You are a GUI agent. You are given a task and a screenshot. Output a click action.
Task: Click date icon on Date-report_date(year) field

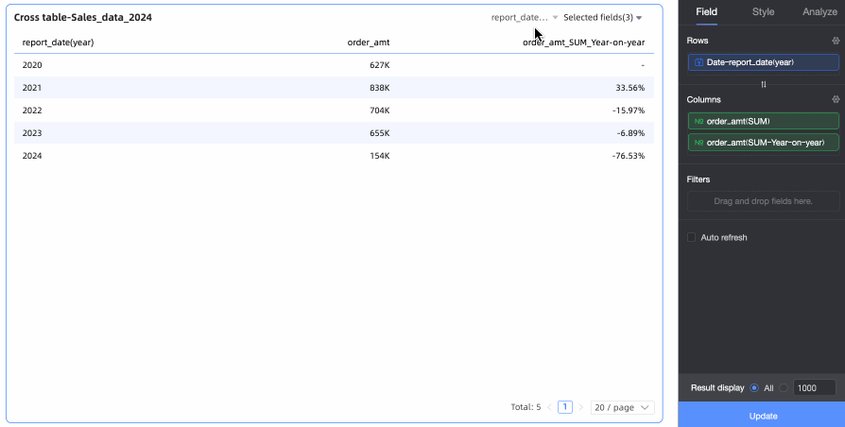[x=698, y=62]
